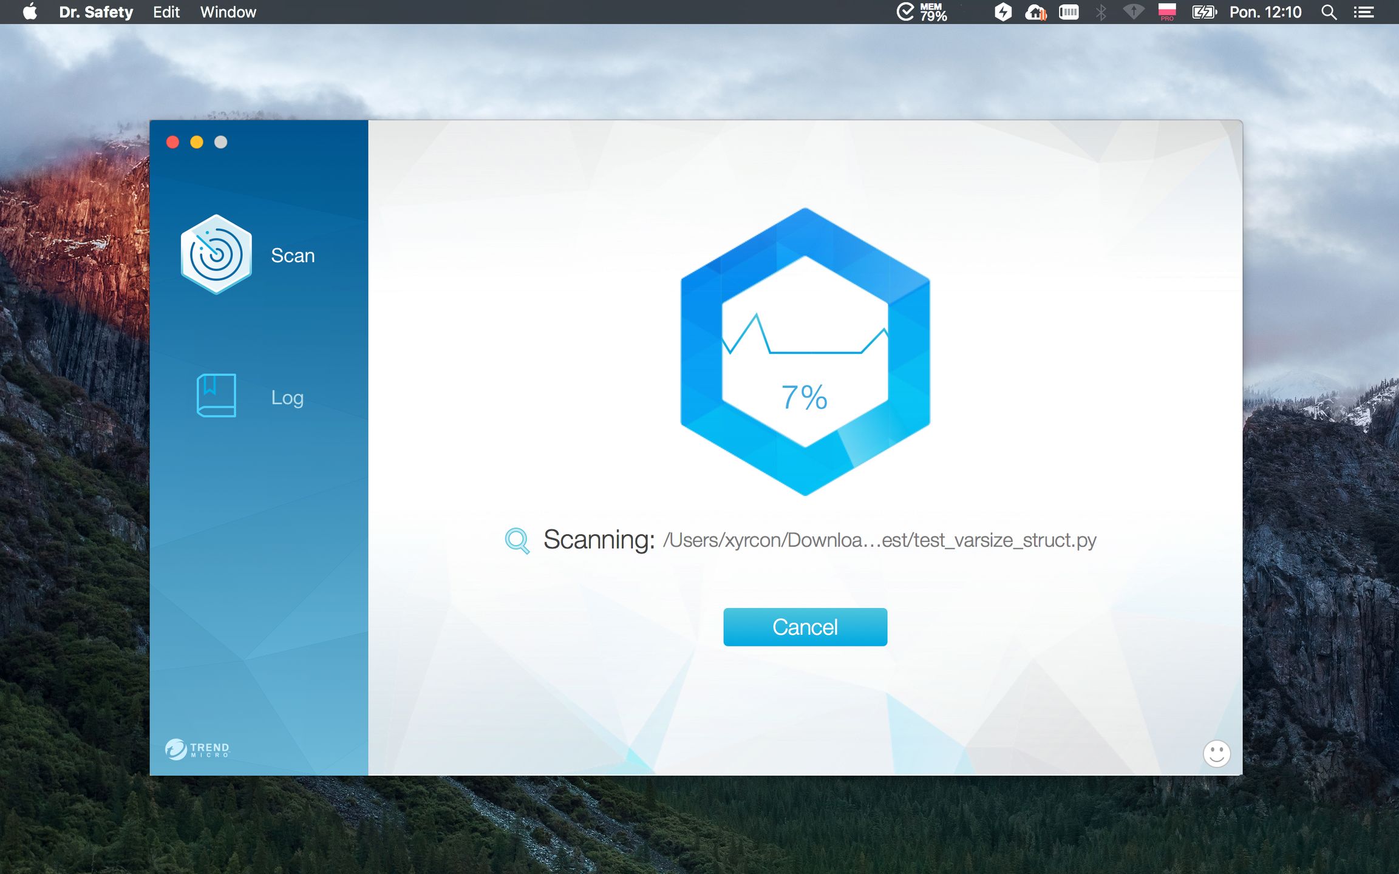The image size is (1399, 874).
Task: Cancel the running scan
Action: click(x=805, y=627)
